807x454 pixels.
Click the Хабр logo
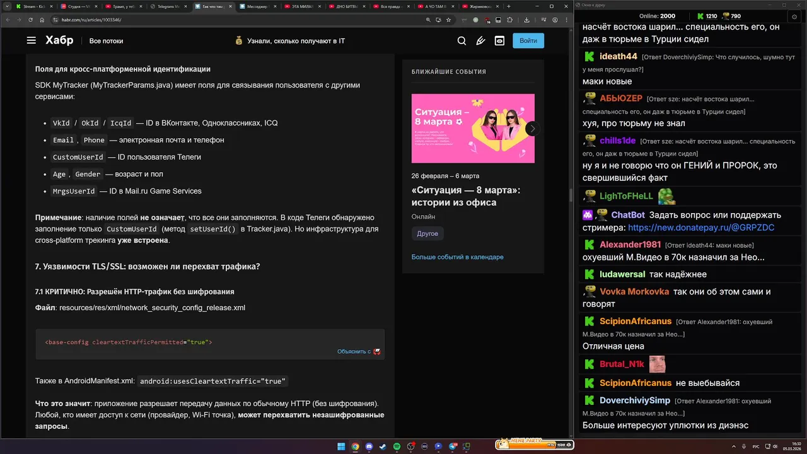pyautogui.click(x=59, y=40)
